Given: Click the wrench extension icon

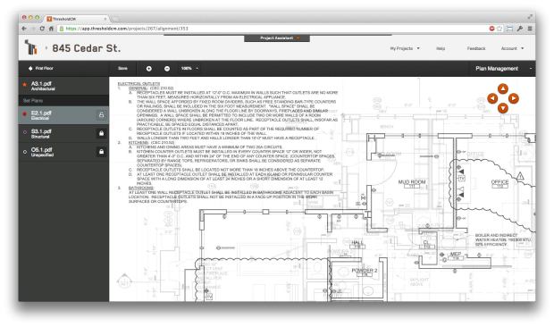Looking at the screenshot, I should [x=519, y=29].
